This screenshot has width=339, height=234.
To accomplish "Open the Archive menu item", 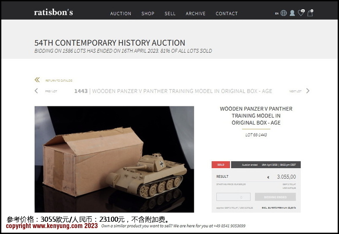I will point(196,14).
